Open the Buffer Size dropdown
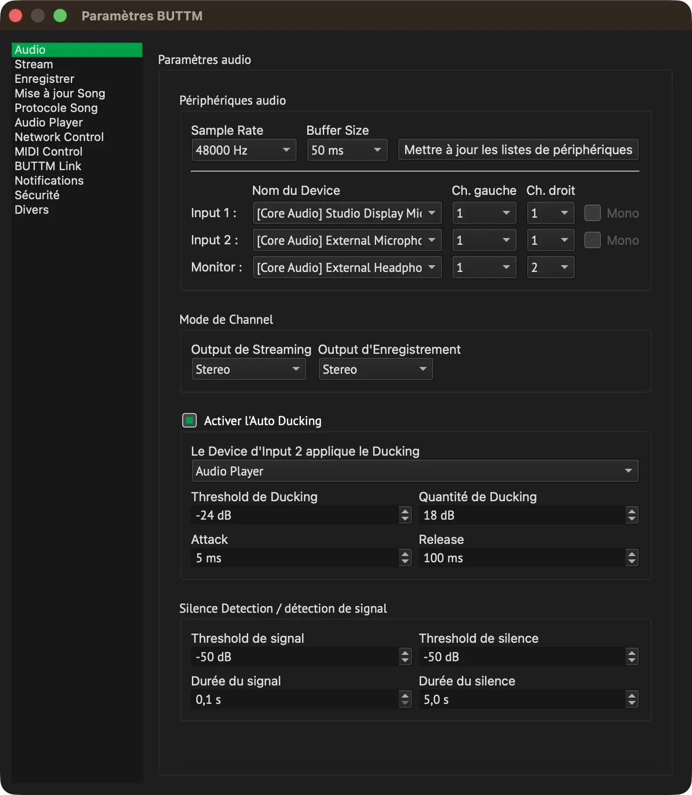The height and width of the screenshot is (795, 692). pyautogui.click(x=347, y=150)
